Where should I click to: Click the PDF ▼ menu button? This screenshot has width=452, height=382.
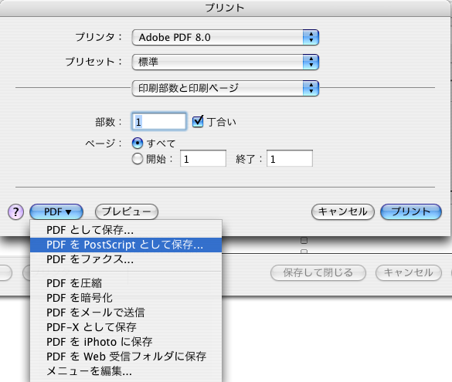pos(56,212)
